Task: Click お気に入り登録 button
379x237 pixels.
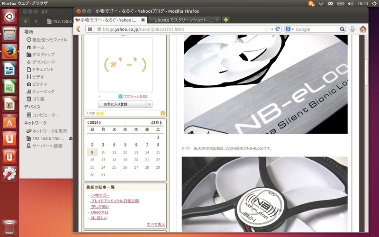Action: 122,104
